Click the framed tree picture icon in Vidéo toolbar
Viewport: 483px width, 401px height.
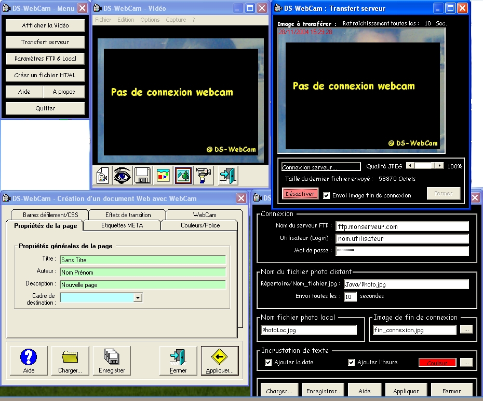[183, 176]
